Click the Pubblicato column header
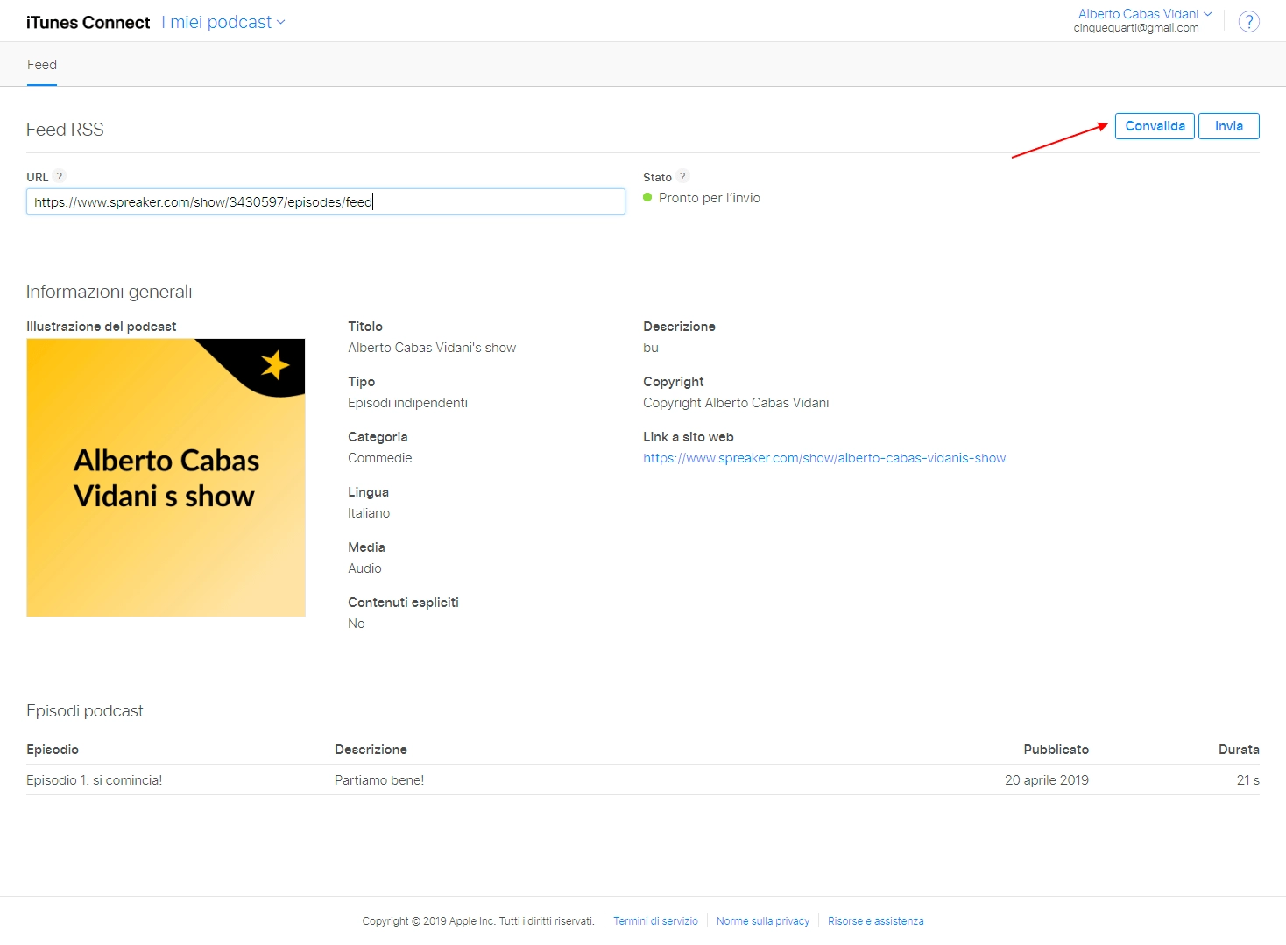The height and width of the screenshot is (945, 1286). point(1056,750)
